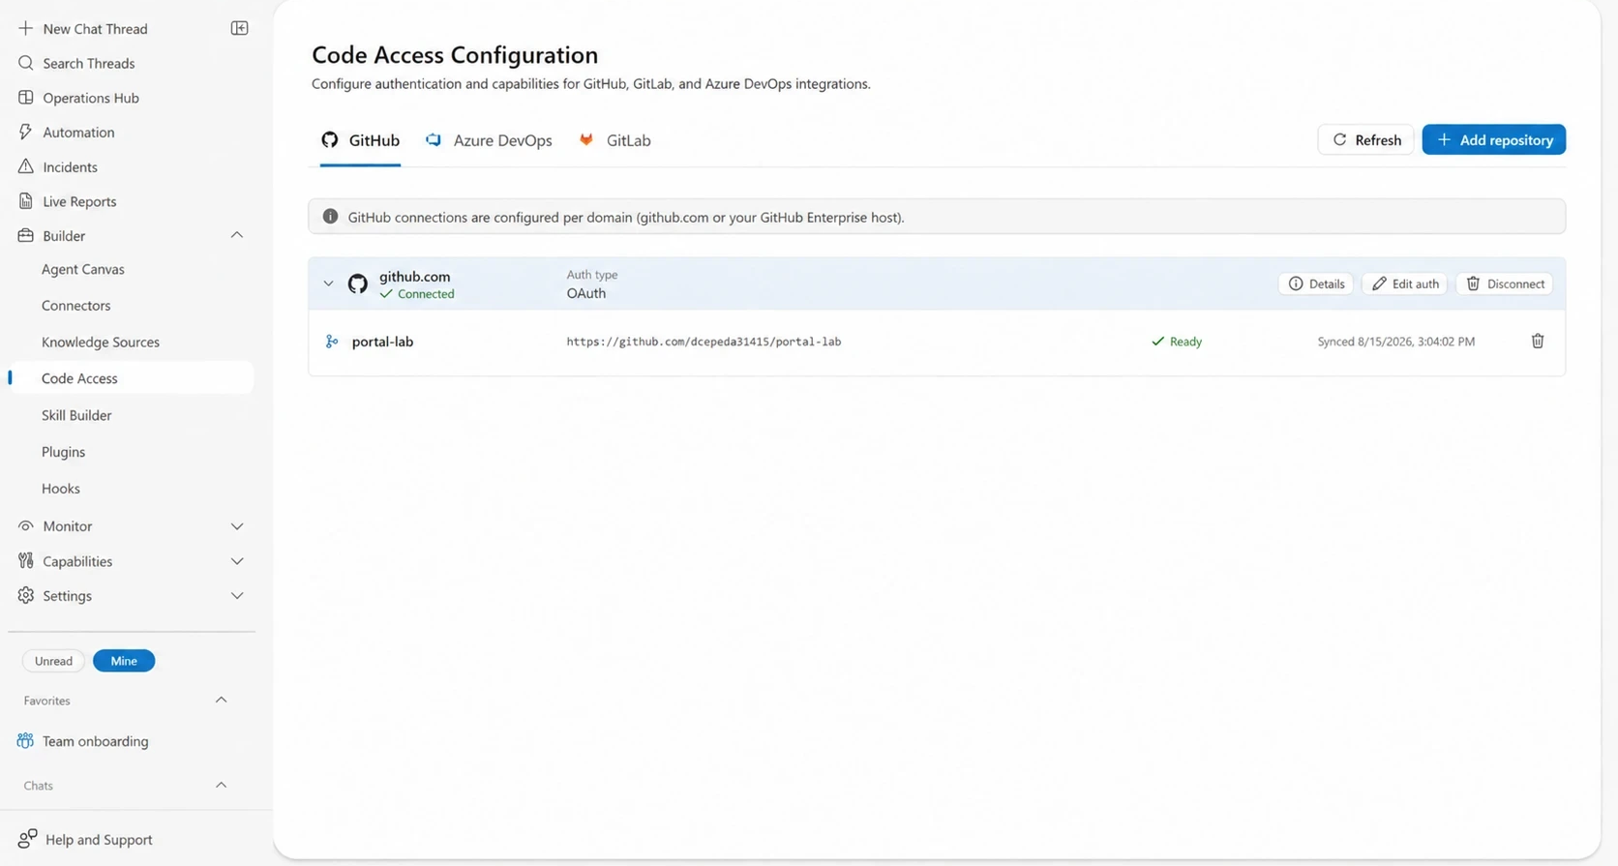Click the plus icon beside New Chat Thread
Image resolution: width=1618 pixels, height=866 pixels.
tap(25, 28)
